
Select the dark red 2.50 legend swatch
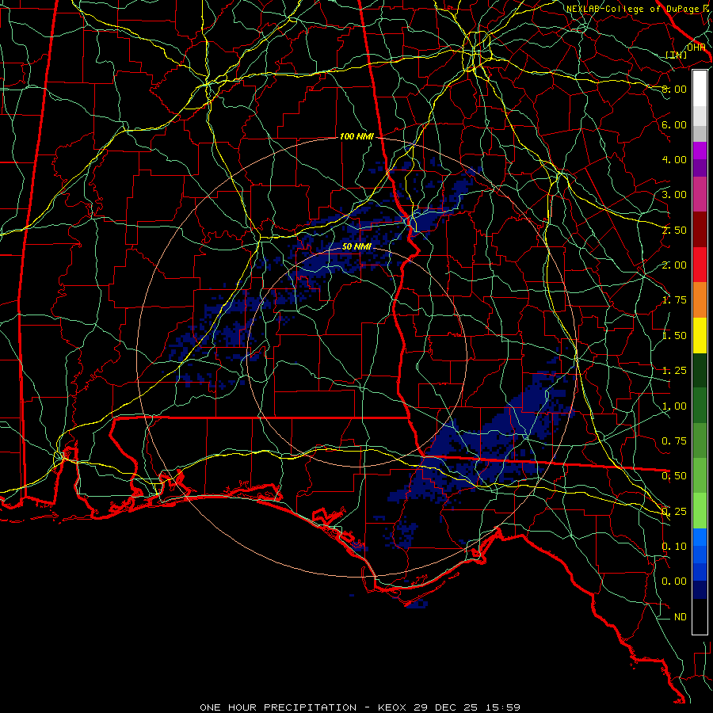click(x=700, y=230)
